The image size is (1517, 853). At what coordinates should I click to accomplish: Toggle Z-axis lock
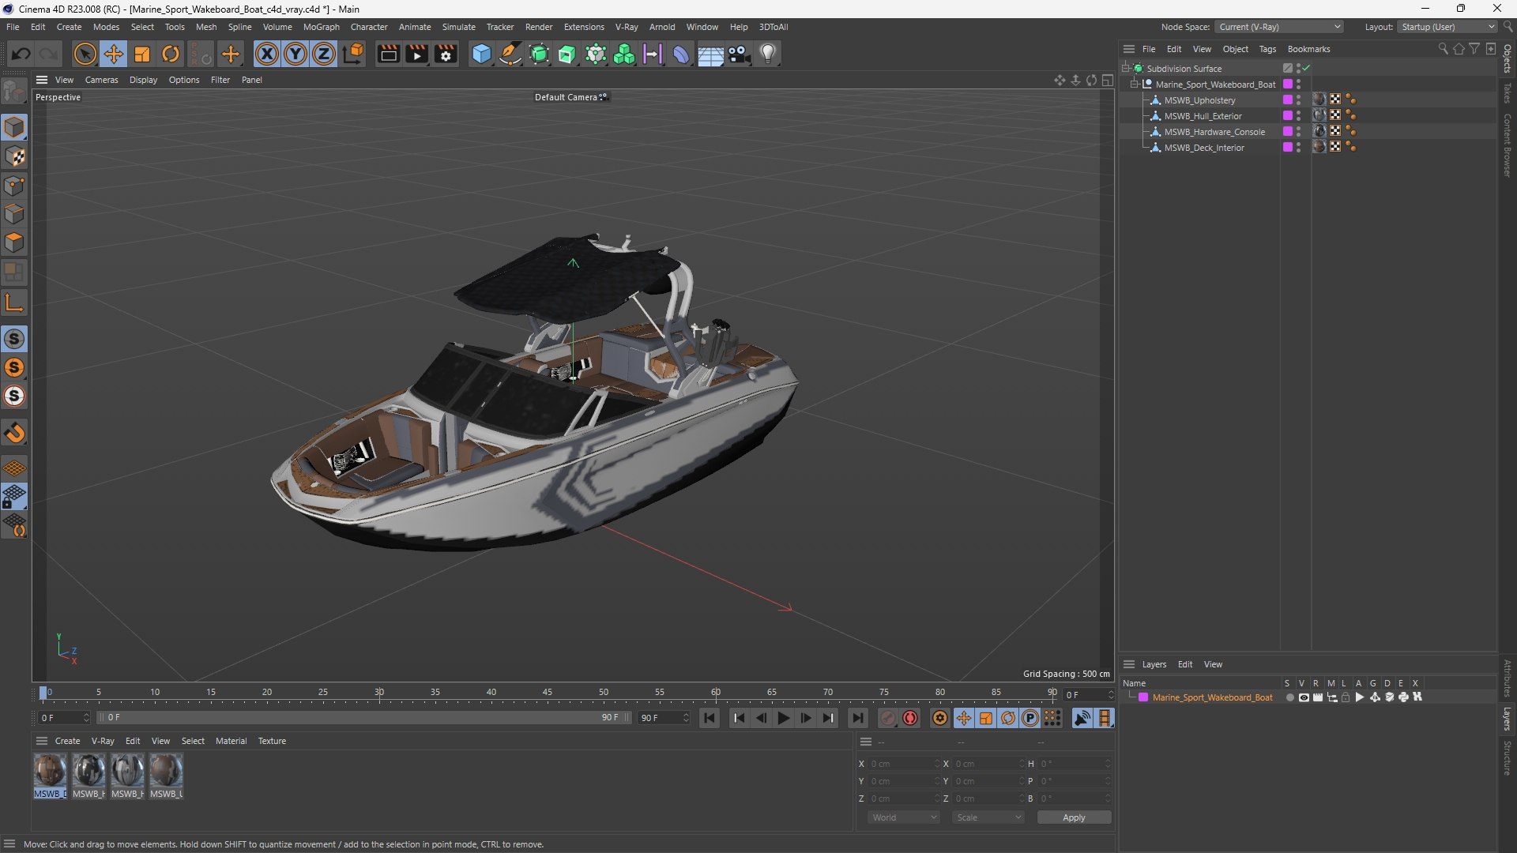pyautogui.click(x=324, y=54)
